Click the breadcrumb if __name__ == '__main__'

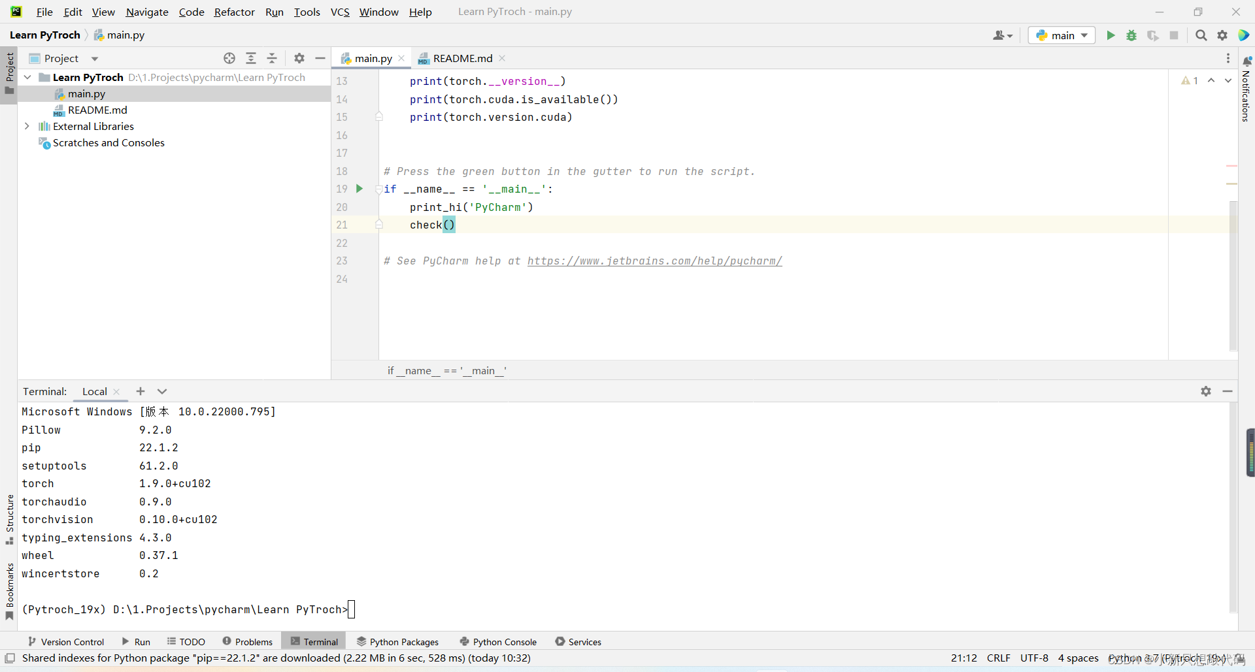(x=447, y=371)
